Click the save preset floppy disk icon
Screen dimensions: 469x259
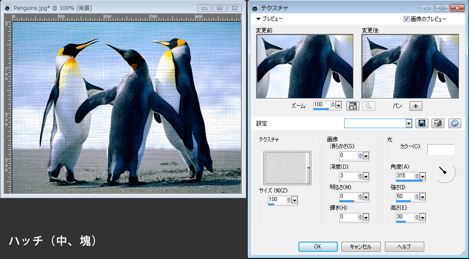421,124
